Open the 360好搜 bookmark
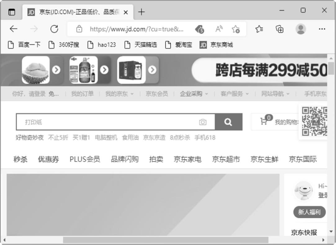The image size is (336, 245). click(64, 45)
